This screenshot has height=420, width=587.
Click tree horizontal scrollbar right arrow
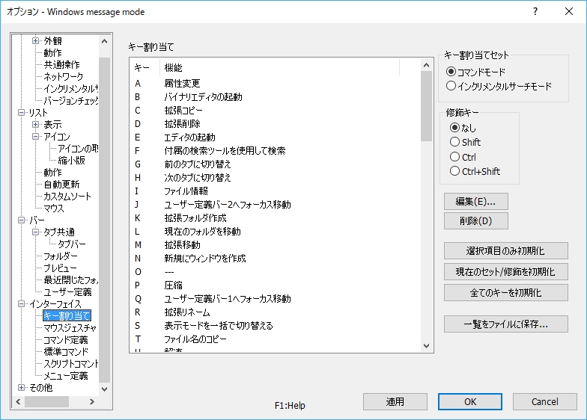pos(92,402)
